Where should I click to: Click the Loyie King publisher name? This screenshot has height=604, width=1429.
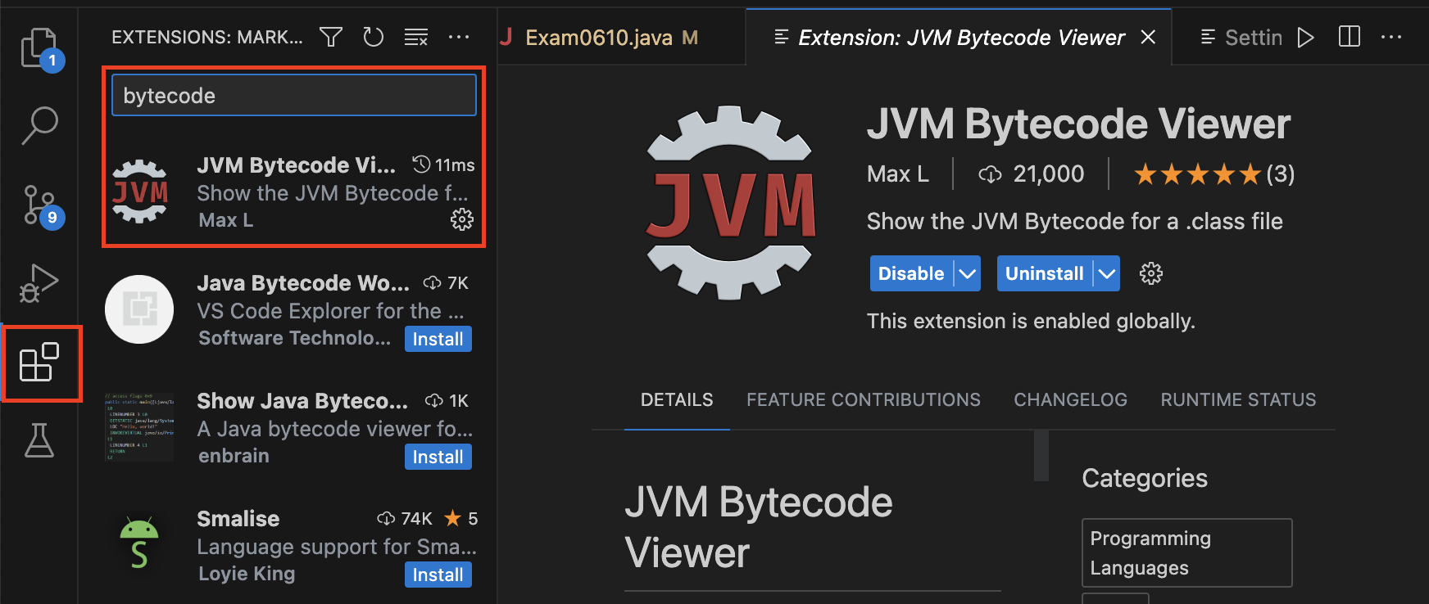247,574
